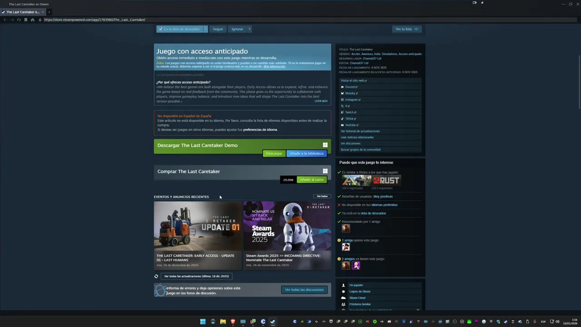
Task: Click the Windows icon on demo banner
Action: coord(325,145)
